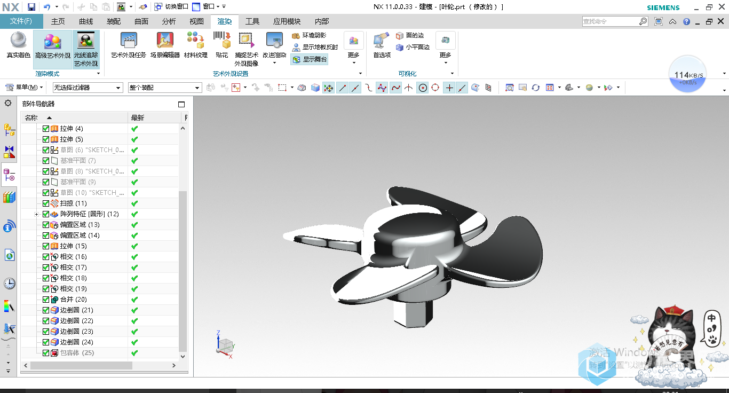Click the 显示地板反射 floor reflection button

point(315,47)
